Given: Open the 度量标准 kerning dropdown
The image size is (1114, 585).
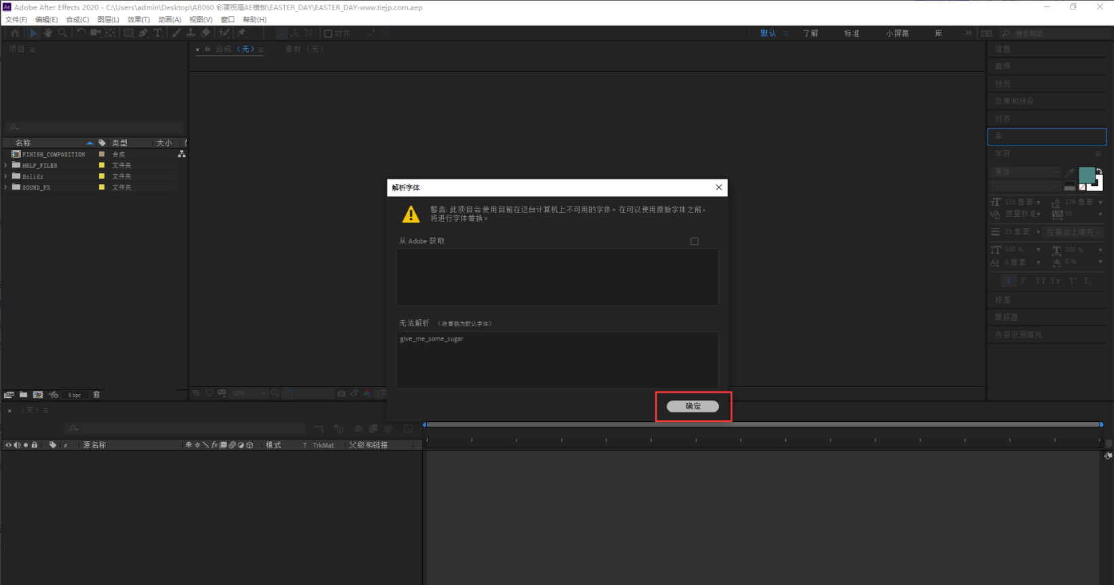Looking at the screenshot, I should point(1022,214).
